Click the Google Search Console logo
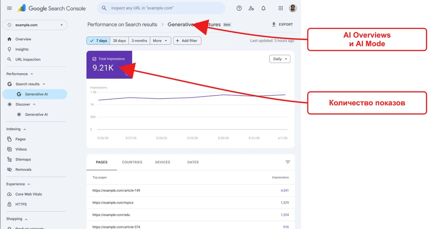Viewport: 436px width, 229px height. pos(52,9)
